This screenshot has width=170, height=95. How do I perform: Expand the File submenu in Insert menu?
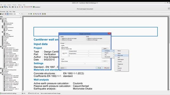108,55
